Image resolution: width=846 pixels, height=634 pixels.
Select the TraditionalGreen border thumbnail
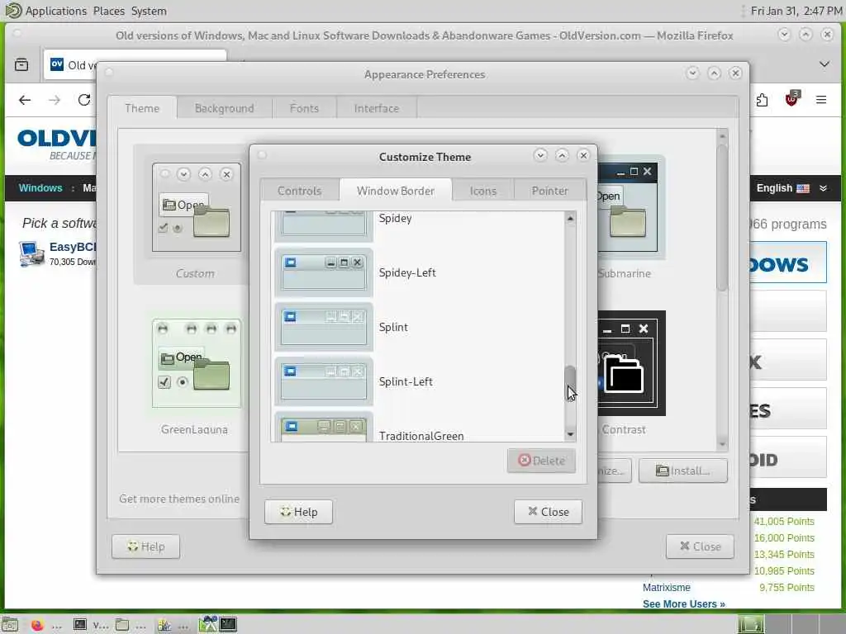pos(324,427)
